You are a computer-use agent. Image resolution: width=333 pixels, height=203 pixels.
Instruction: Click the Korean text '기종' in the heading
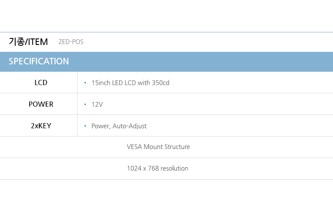click(x=16, y=42)
